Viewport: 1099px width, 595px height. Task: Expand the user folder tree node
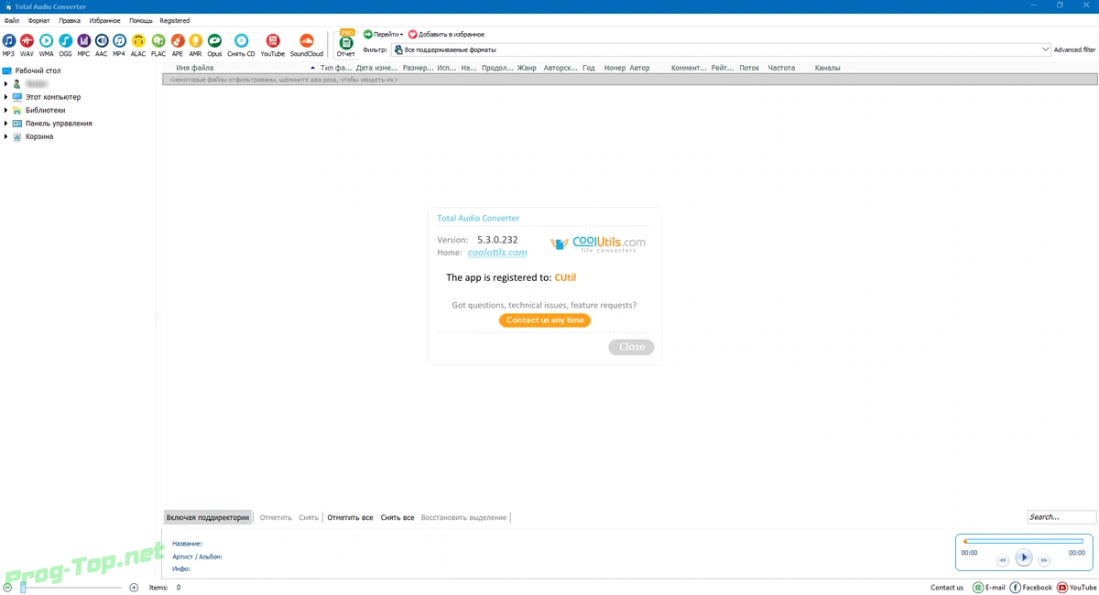[5, 83]
